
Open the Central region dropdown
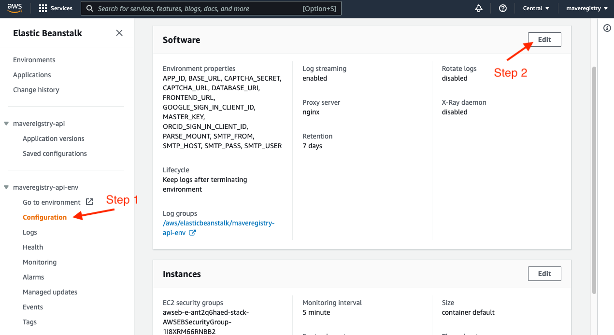click(536, 8)
